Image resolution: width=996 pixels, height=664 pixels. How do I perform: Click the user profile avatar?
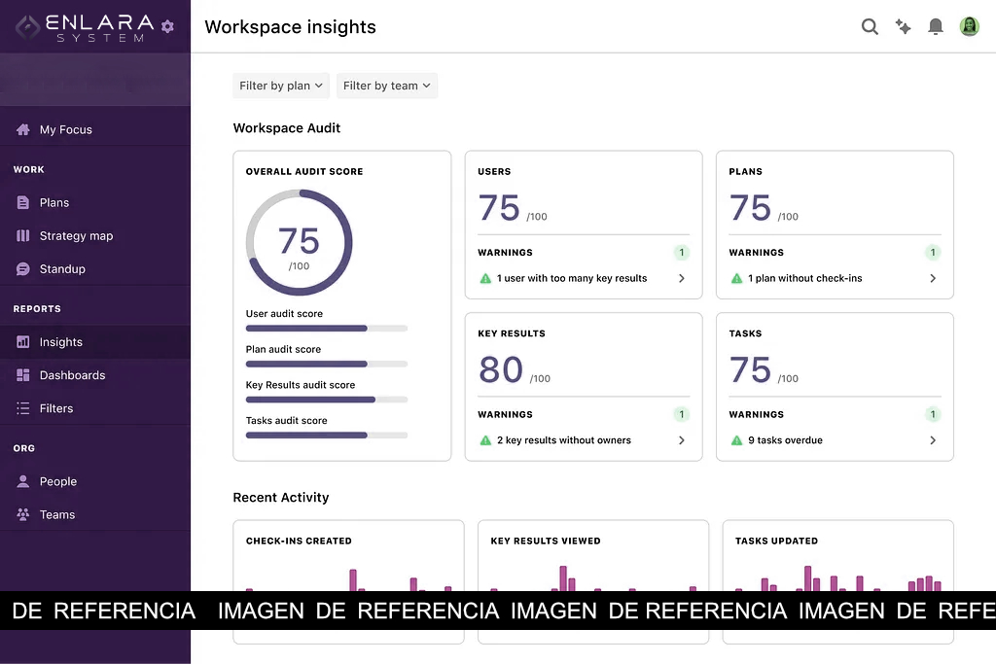pyautogui.click(x=969, y=27)
